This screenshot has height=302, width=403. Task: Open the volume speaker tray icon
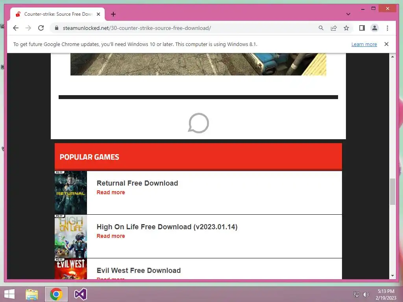pos(366,294)
